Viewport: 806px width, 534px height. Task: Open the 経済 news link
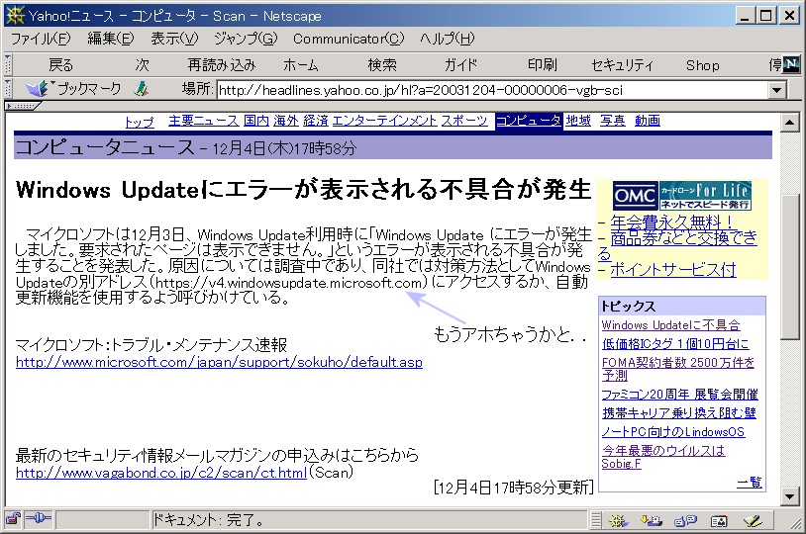(316, 122)
